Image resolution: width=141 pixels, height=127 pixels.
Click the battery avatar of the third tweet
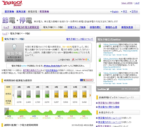point(100,74)
